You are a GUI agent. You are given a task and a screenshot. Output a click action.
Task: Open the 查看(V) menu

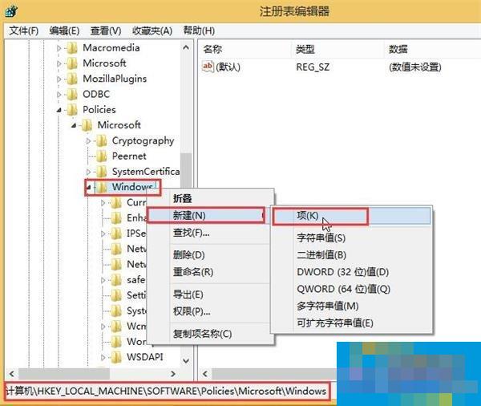[x=106, y=30]
